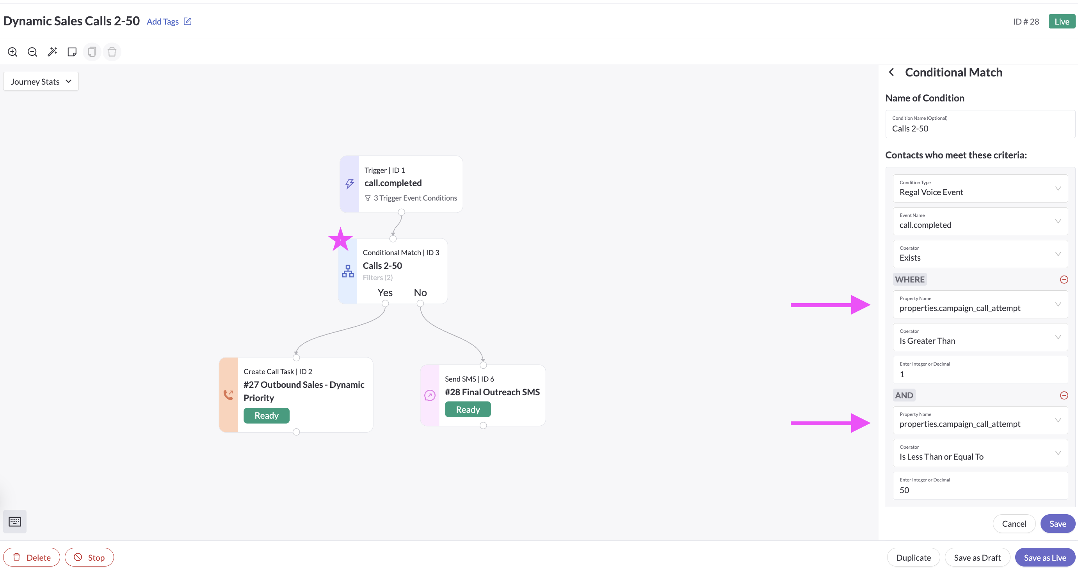Screen dimensions: 1078x572
Task: Click the zoom out magnifier icon
Action: pos(32,52)
